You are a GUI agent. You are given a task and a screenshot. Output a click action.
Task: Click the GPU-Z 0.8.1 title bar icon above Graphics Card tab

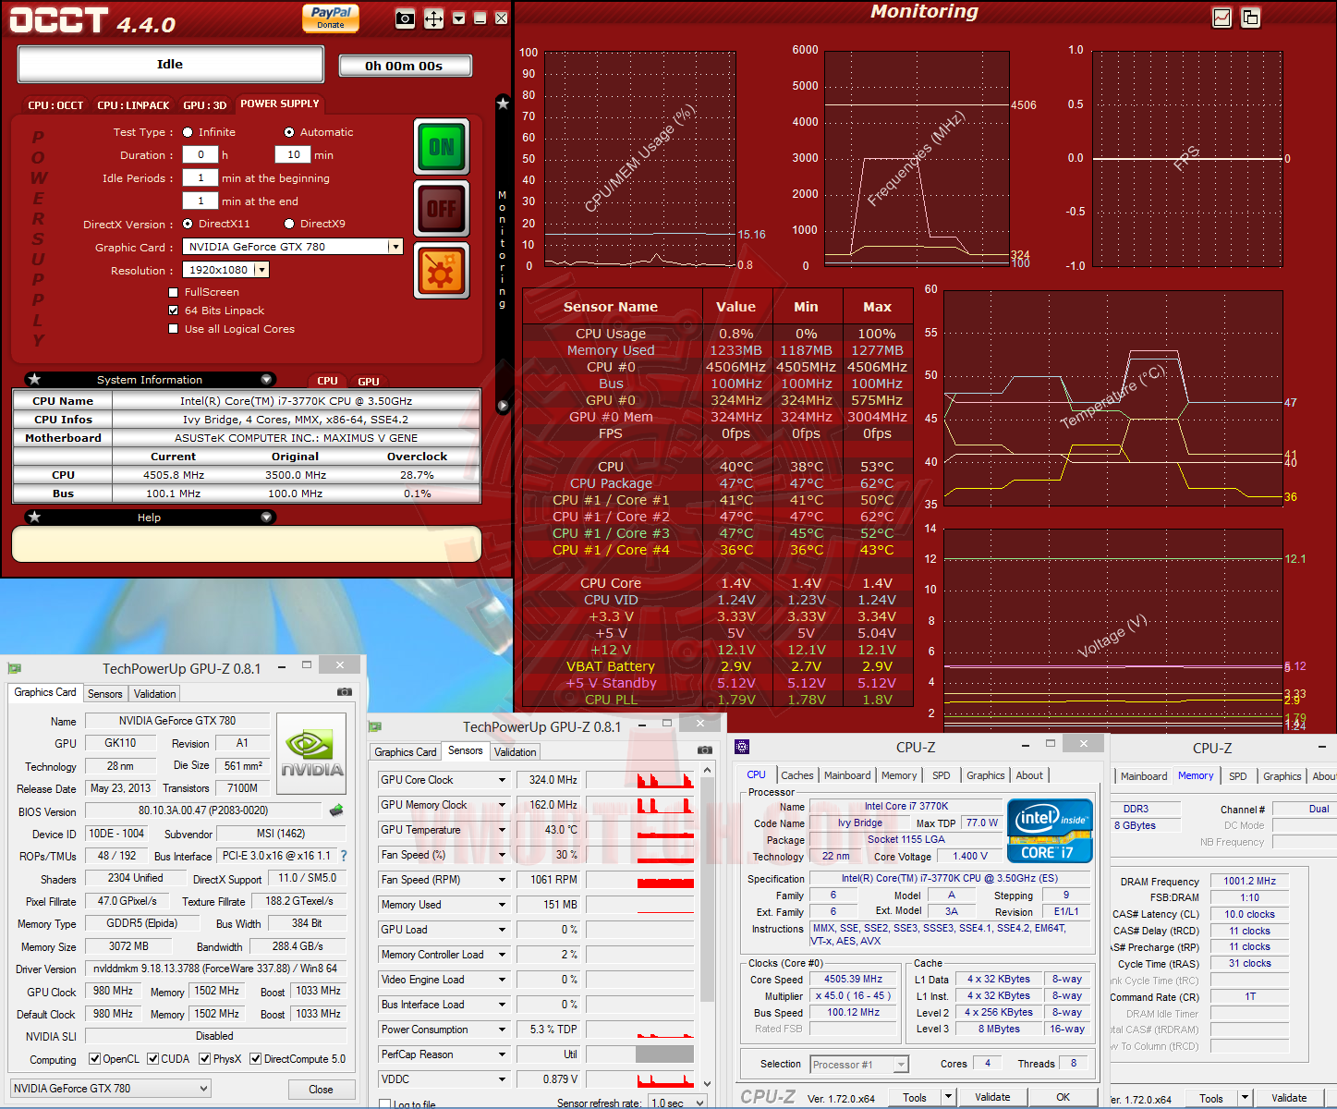pos(14,667)
